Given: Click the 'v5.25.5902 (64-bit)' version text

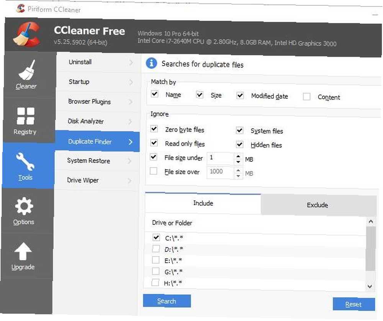Looking at the screenshot, I should pyautogui.click(x=80, y=42).
